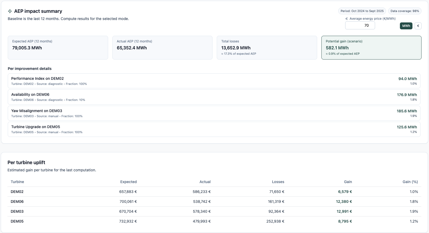Click the Data coverage 98% badge
This screenshot has width=429, height=233.
click(x=404, y=11)
